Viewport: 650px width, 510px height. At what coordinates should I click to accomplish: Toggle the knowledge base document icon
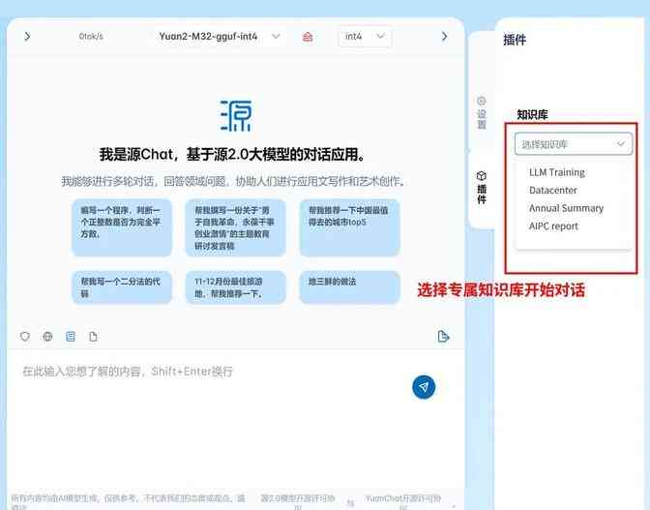71,336
